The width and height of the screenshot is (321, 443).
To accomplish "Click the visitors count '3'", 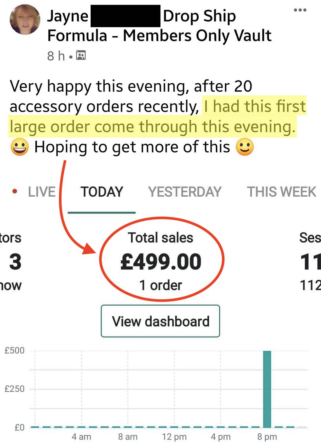I will (x=15, y=262).
